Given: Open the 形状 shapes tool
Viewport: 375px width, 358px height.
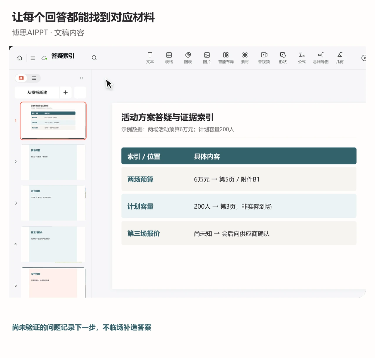Looking at the screenshot, I should click(x=283, y=58).
